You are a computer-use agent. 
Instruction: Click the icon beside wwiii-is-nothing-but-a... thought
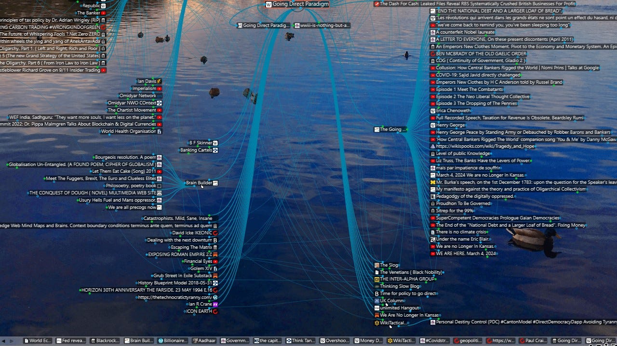297,26
